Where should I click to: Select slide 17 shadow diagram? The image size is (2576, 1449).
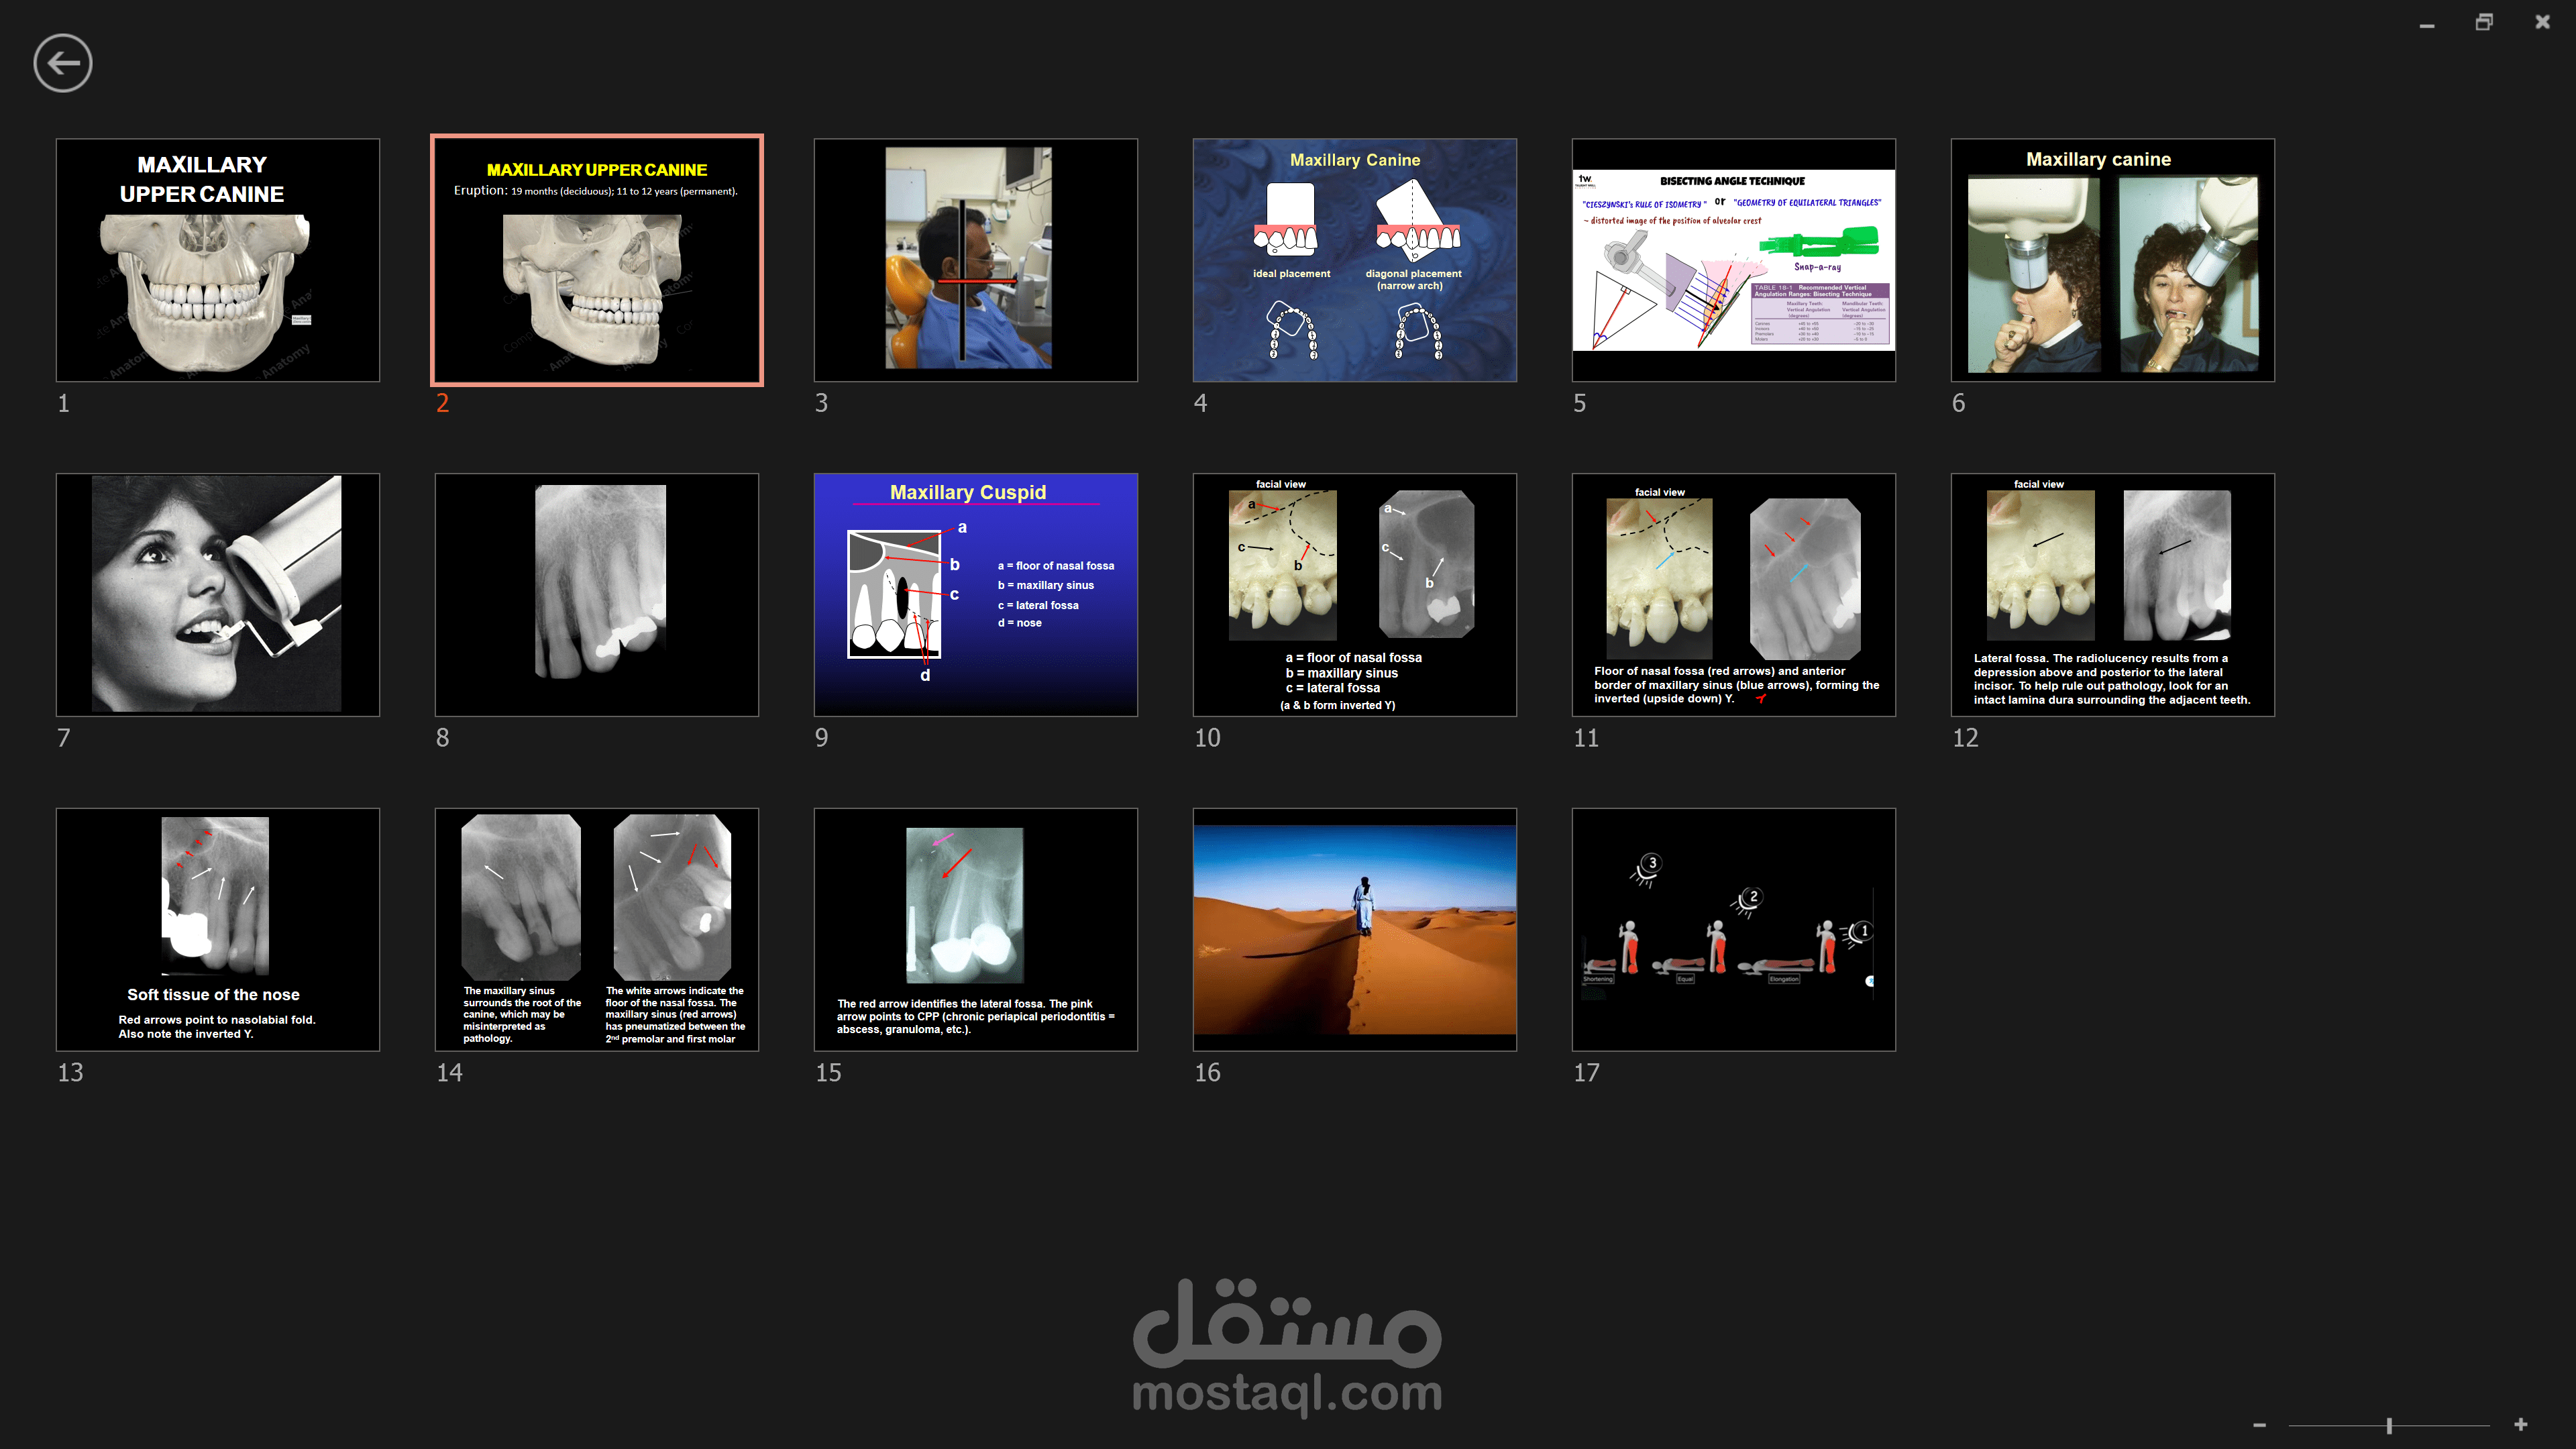pyautogui.click(x=1734, y=930)
